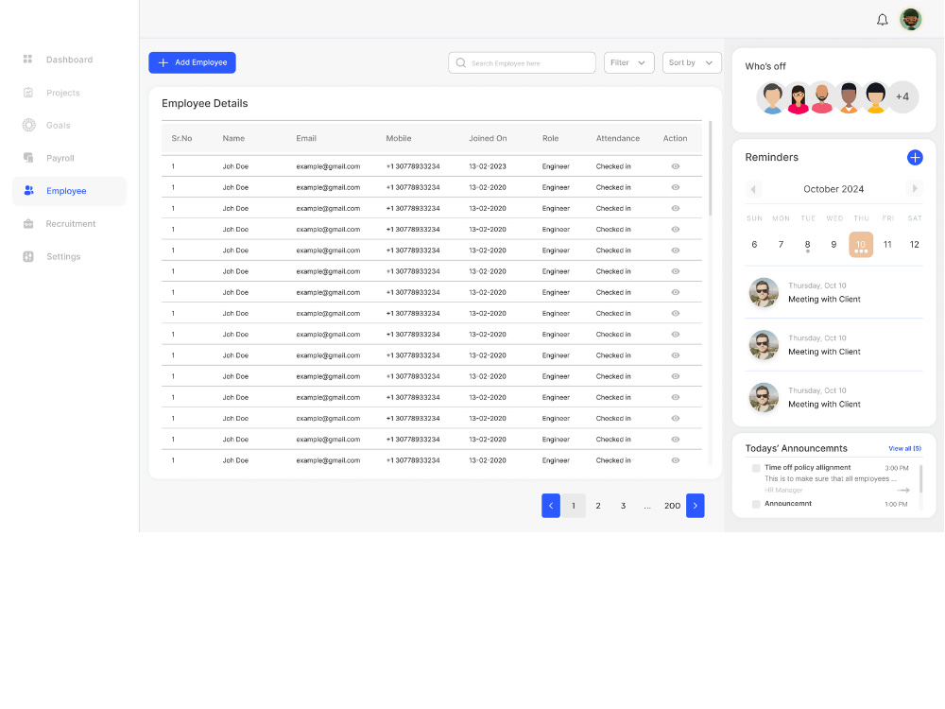The height and width of the screenshot is (709, 945).
Task: Click the Goals target icon
Action: pos(28,125)
